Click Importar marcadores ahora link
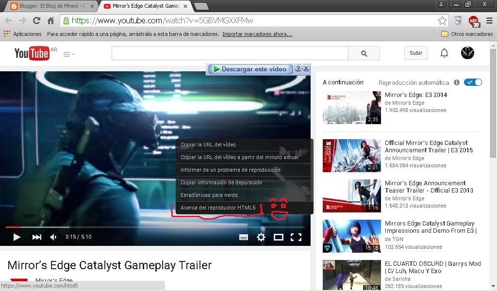The height and width of the screenshot is (291, 497). (x=257, y=34)
